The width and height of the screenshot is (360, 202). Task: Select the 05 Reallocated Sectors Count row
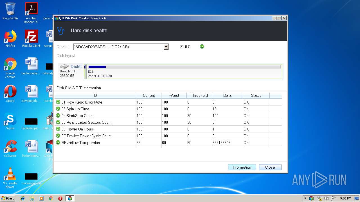pyautogui.click(x=168, y=122)
